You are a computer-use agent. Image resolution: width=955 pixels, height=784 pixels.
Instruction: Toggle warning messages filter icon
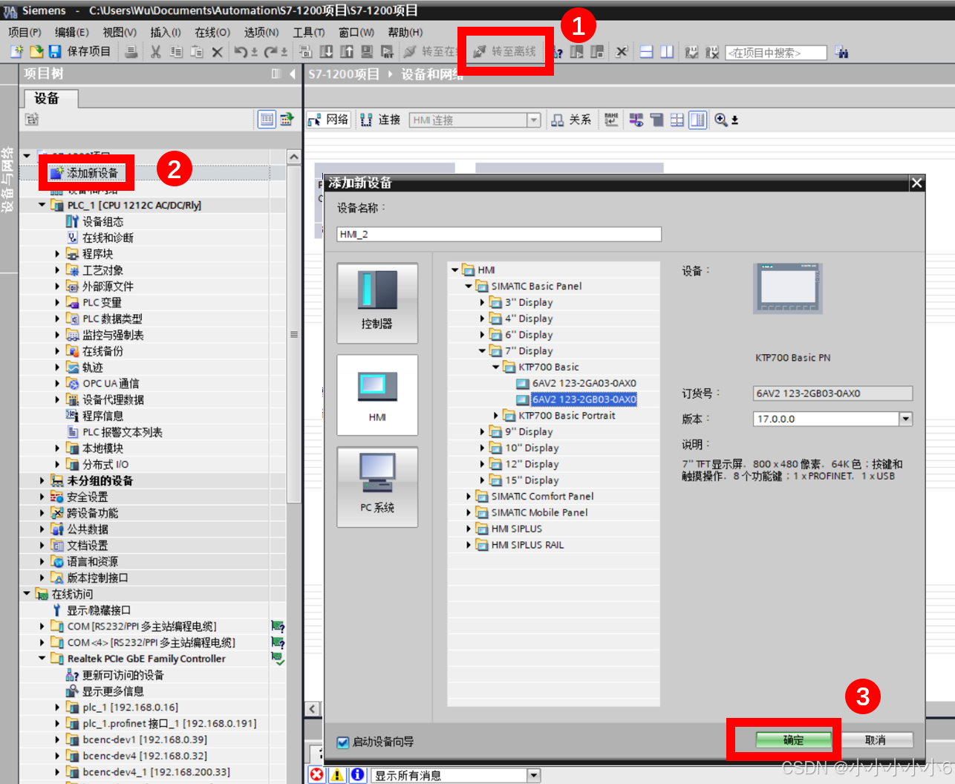pyautogui.click(x=337, y=775)
